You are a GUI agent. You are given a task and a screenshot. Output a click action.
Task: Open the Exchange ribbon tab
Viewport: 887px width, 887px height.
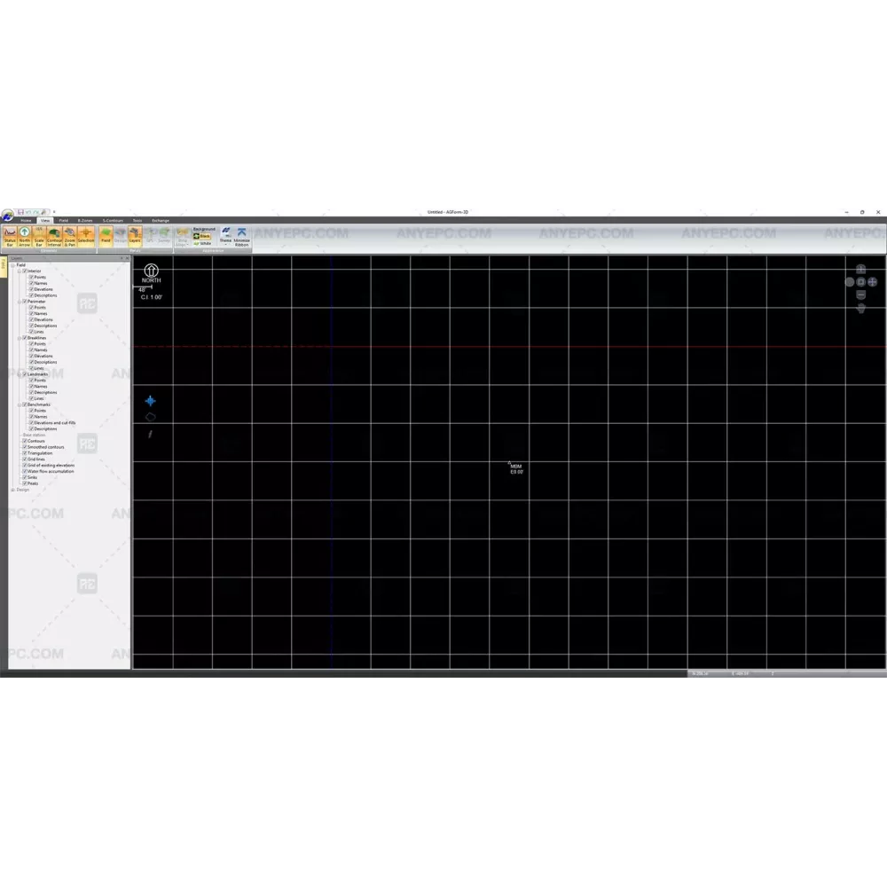coord(160,220)
